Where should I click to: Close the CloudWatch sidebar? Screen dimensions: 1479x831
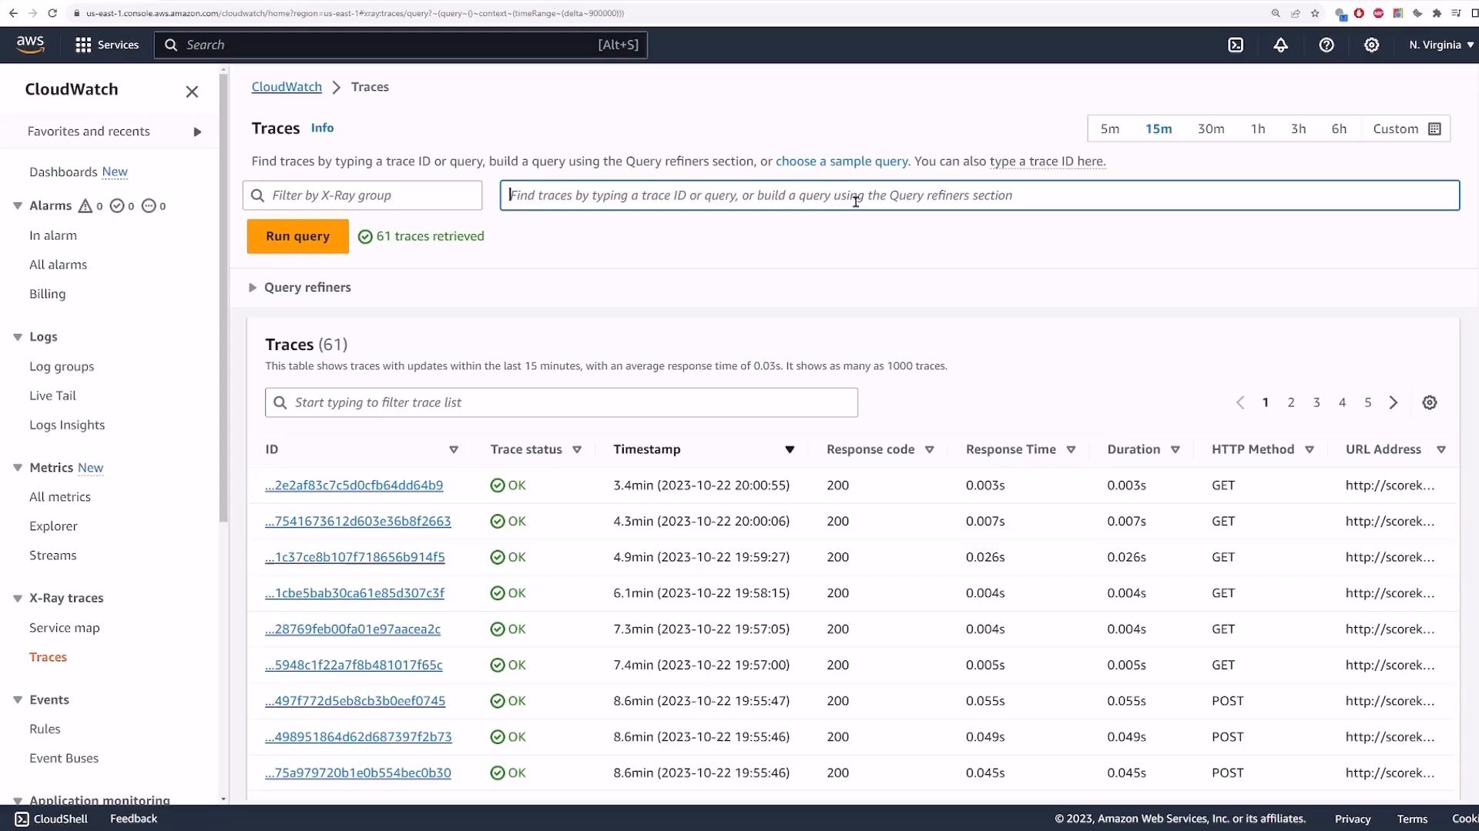point(192,92)
